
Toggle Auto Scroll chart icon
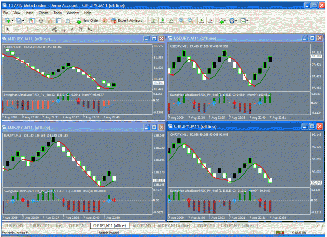[x=201, y=20]
